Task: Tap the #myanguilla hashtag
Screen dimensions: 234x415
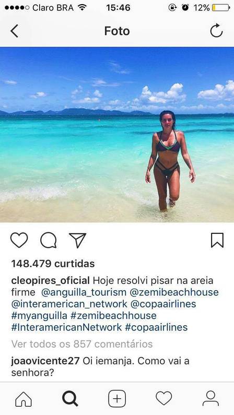Action: (x=39, y=316)
